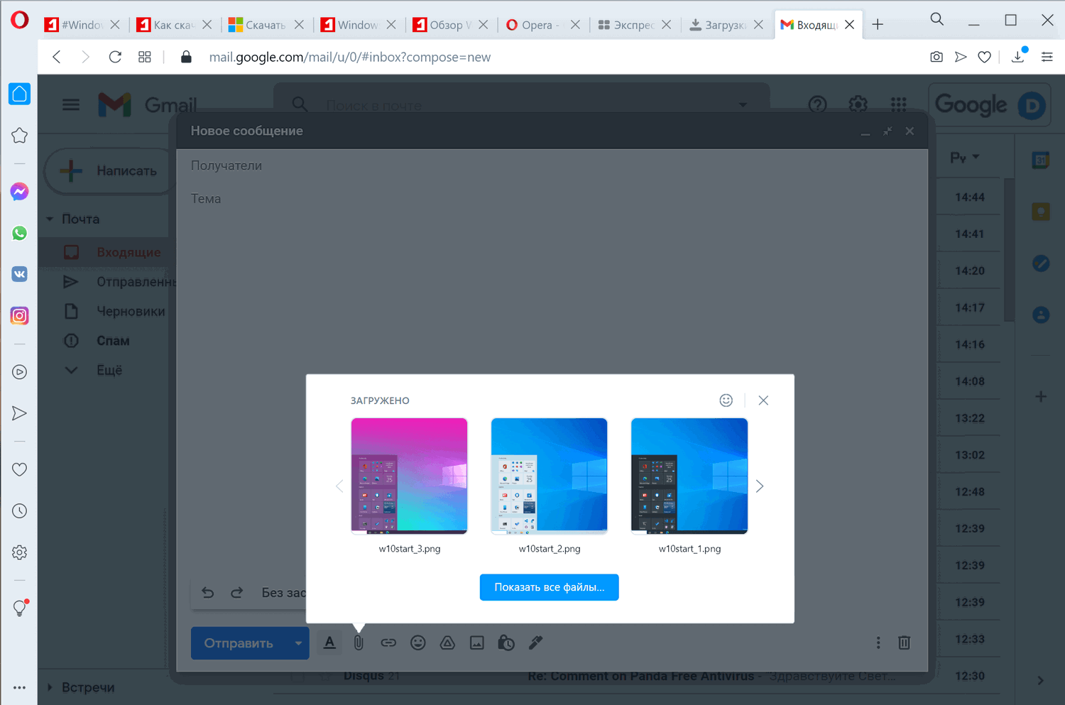The height and width of the screenshot is (705, 1065).
Task: Insert a link in the compose toolbar
Action: (x=388, y=643)
